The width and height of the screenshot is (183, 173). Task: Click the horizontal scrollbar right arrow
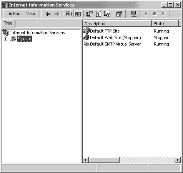tap(178, 160)
